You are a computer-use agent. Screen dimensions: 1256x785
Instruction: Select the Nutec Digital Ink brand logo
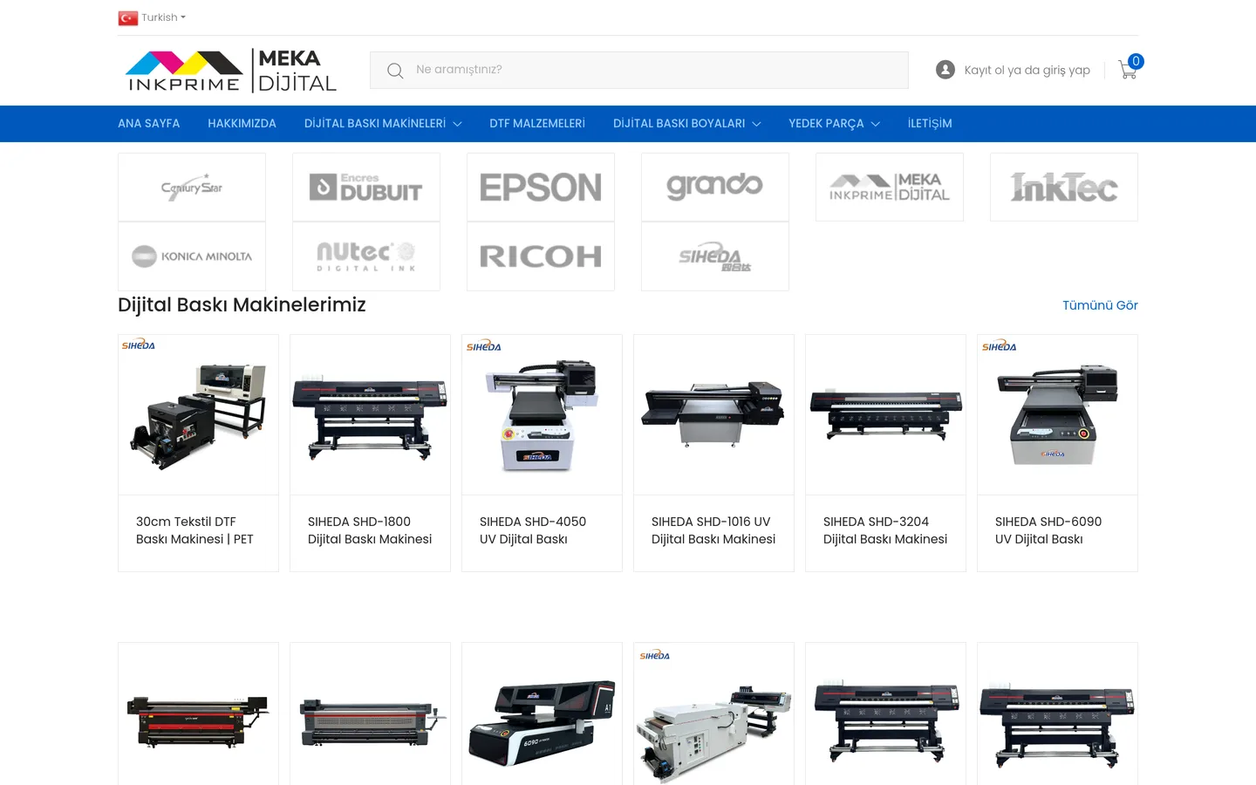click(x=366, y=256)
